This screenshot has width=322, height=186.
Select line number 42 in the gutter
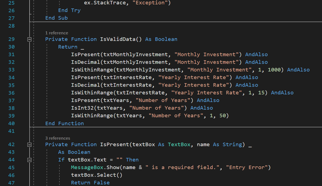pyautogui.click(x=11, y=144)
